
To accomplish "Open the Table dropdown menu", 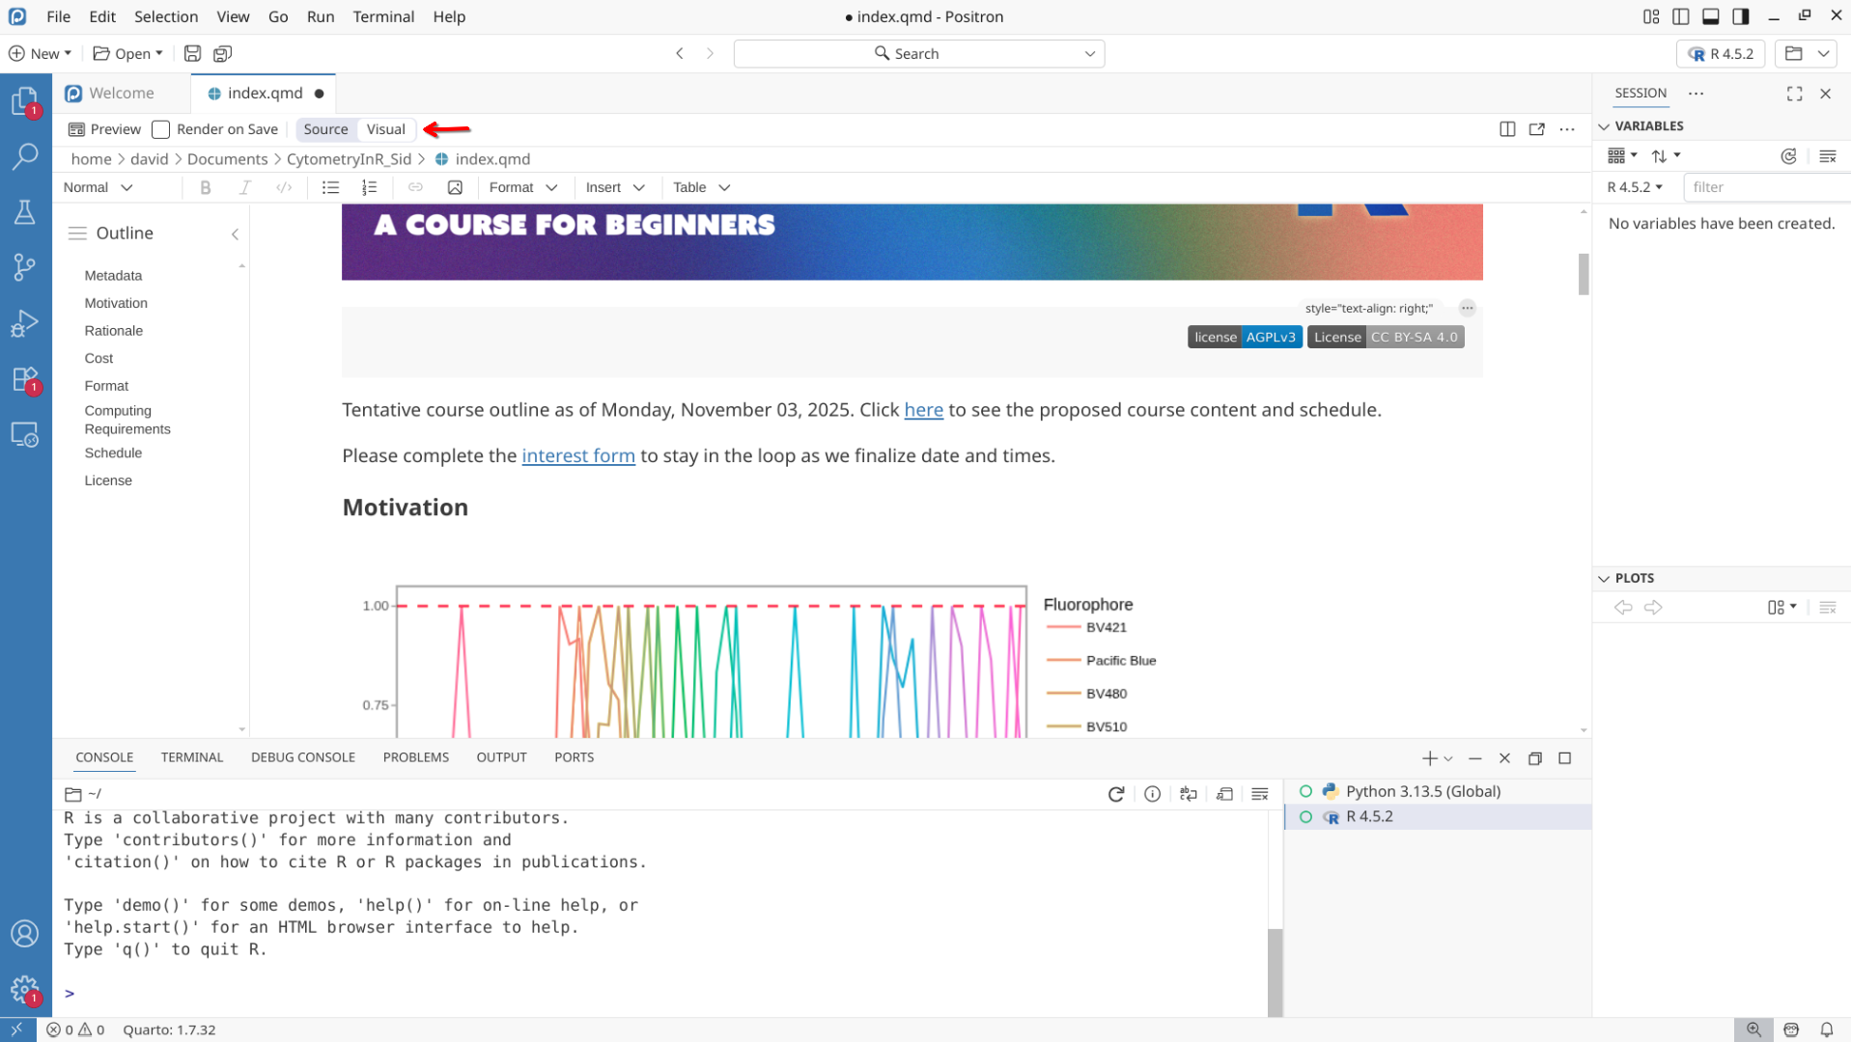I will (700, 187).
